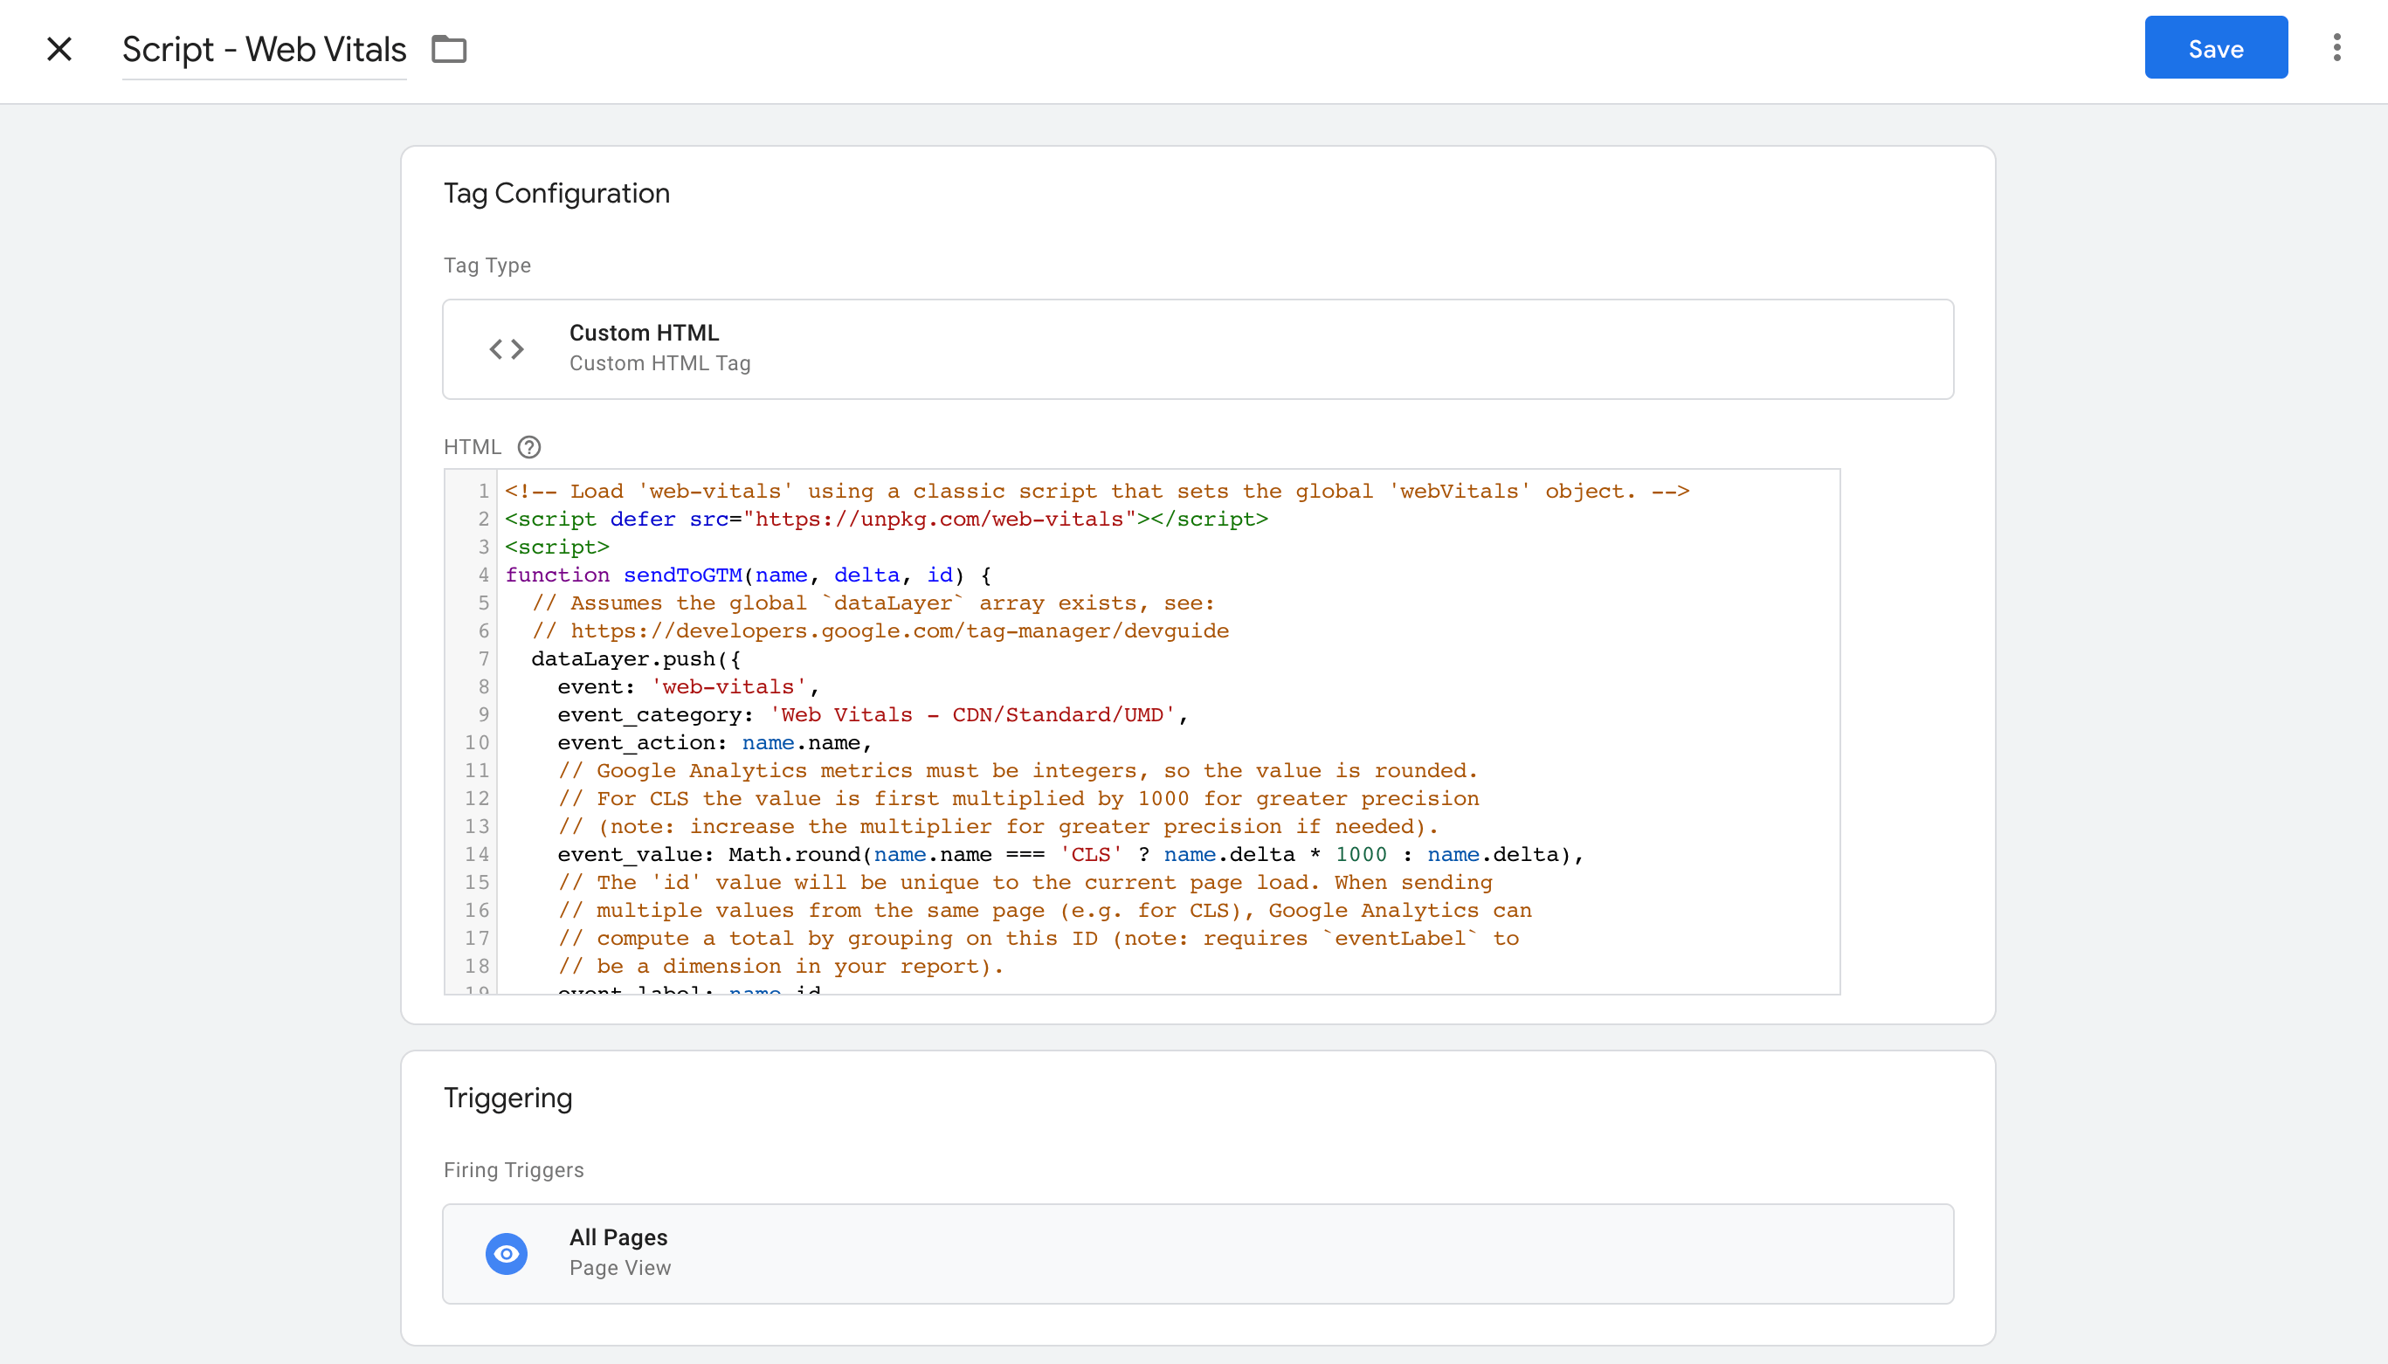Click the blue Save button
This screenshot has height=1364, width=2388.
(2216, 48)
